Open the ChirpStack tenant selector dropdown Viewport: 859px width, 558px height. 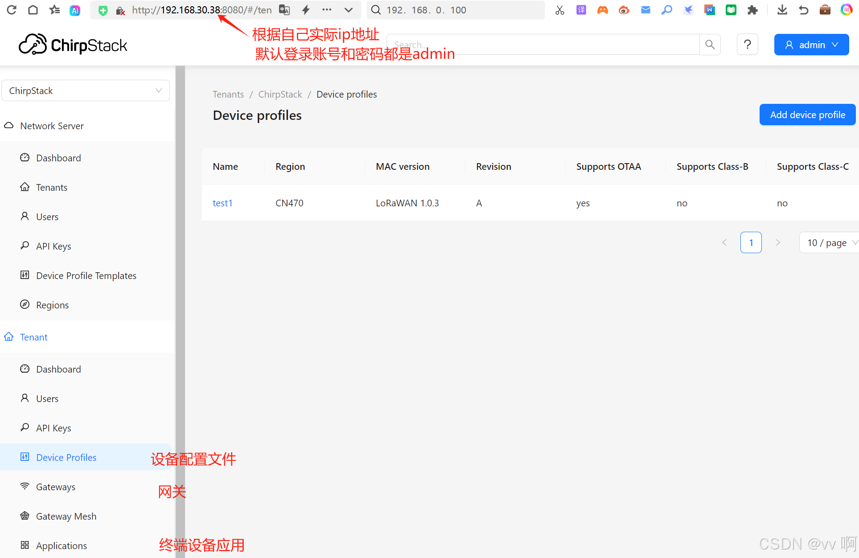86,90
